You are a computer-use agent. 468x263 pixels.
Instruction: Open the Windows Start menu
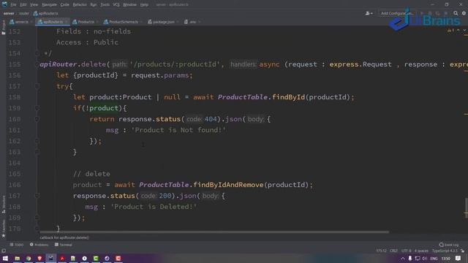coord(5,259)
